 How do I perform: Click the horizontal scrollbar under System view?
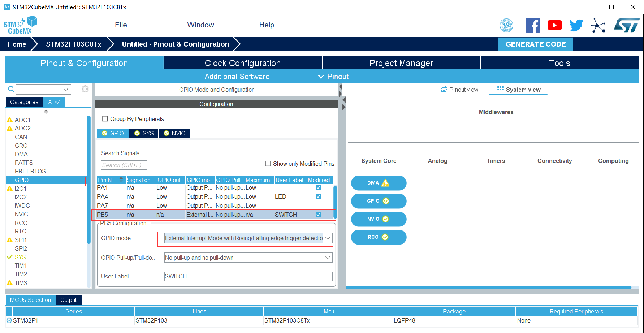[488, 287]
